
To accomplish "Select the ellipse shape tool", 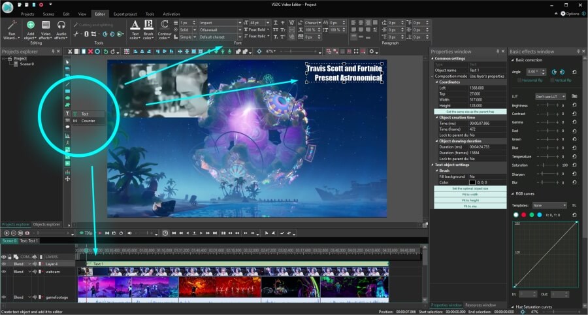I will click(x=67, y=98).
